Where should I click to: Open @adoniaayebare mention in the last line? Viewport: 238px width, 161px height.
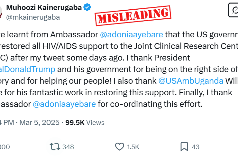(64, 104)
